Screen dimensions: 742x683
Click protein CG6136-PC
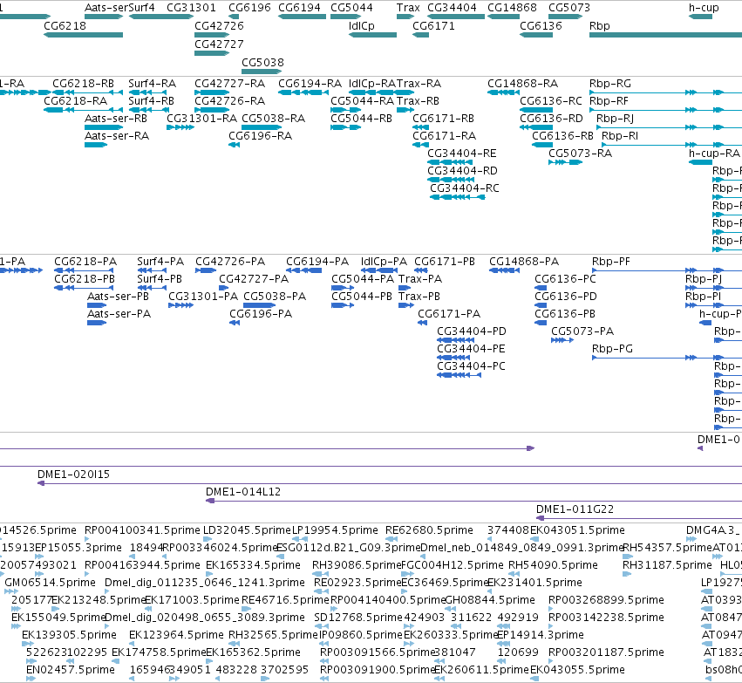[541, 288]
